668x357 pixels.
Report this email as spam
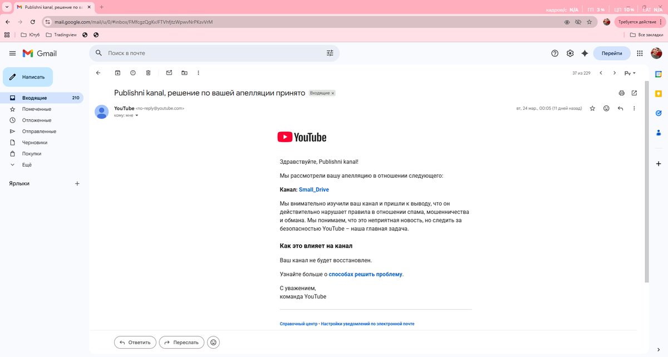coord(133,73)
